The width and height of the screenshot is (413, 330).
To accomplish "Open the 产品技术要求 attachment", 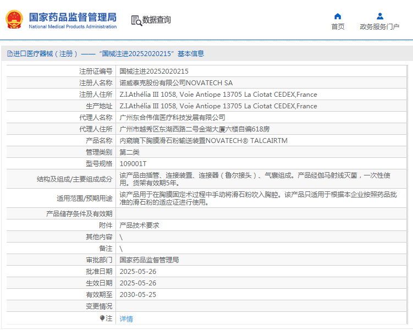I will click(x=139, y=225).
